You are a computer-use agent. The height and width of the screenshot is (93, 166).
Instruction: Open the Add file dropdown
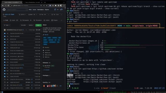(x=31, y=25)
